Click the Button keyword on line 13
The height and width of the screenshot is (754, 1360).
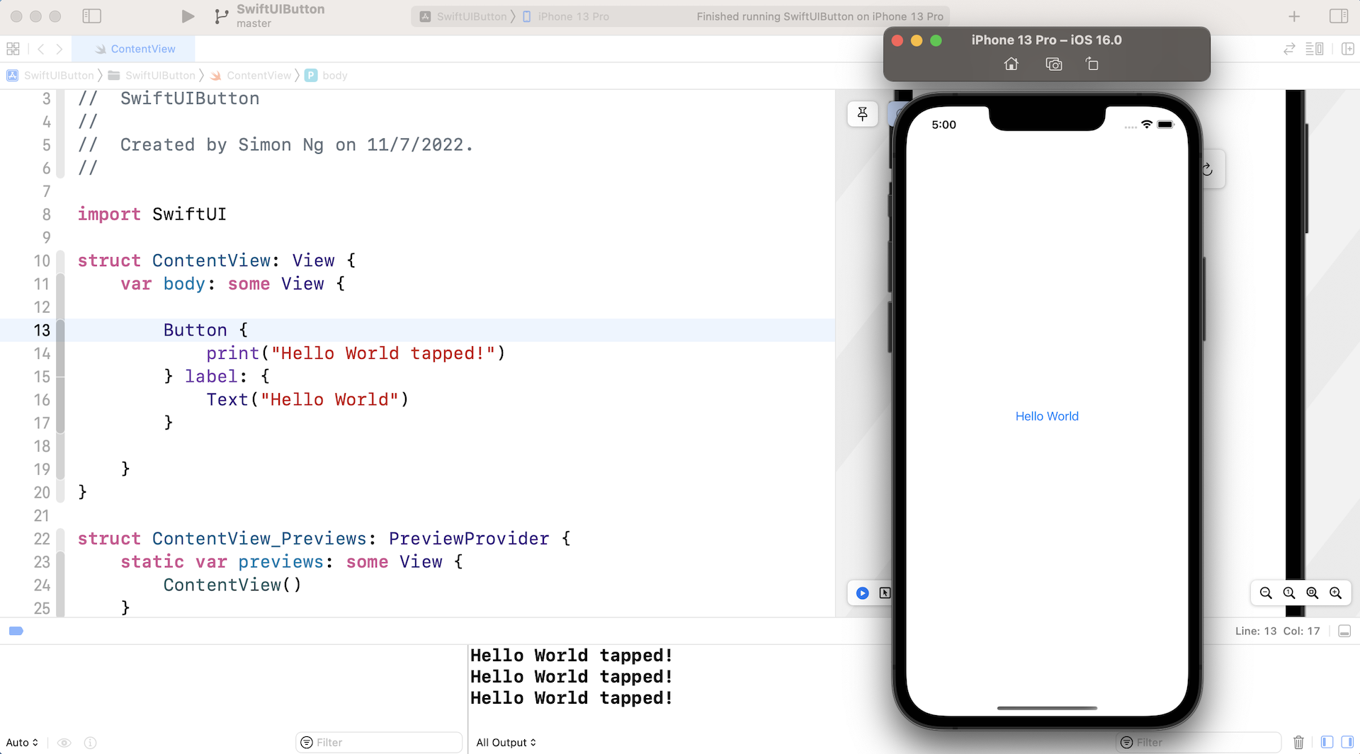[x=195, y=331]
